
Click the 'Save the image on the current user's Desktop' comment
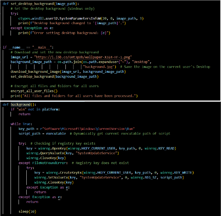165,67
